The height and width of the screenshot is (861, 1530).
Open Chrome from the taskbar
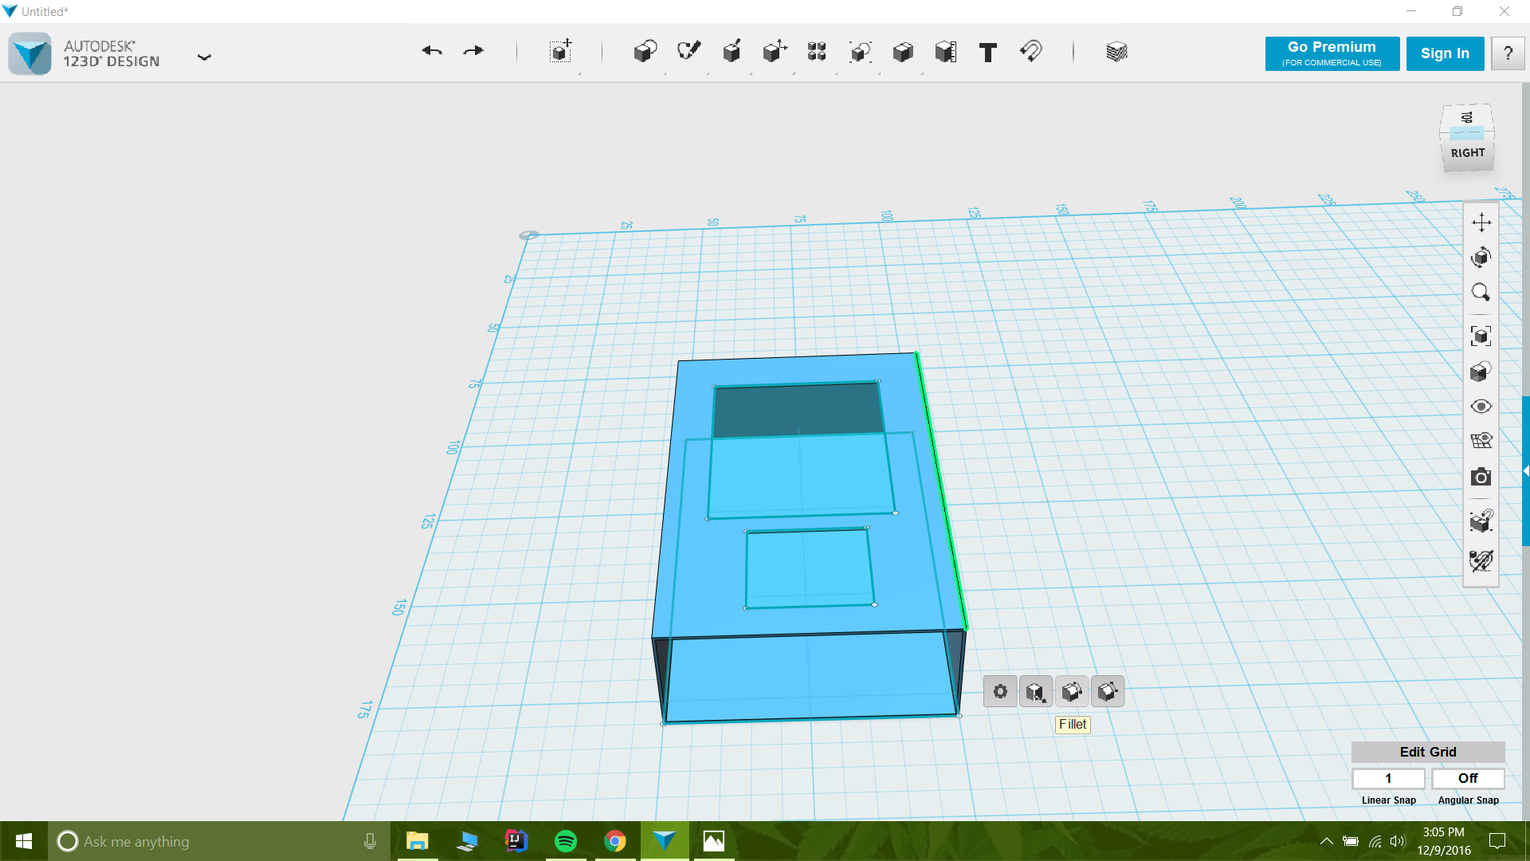coord(615,841)
